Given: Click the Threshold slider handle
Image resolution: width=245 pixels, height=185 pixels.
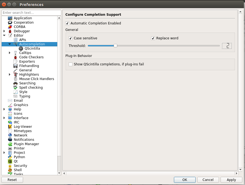Looking at the screenshot, I should click(115, 46).
